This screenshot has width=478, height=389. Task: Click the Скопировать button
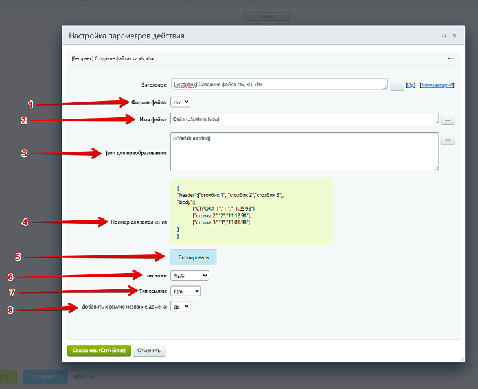(193, 257)
